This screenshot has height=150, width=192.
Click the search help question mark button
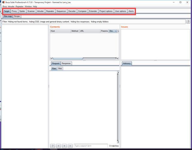[53, 146]
